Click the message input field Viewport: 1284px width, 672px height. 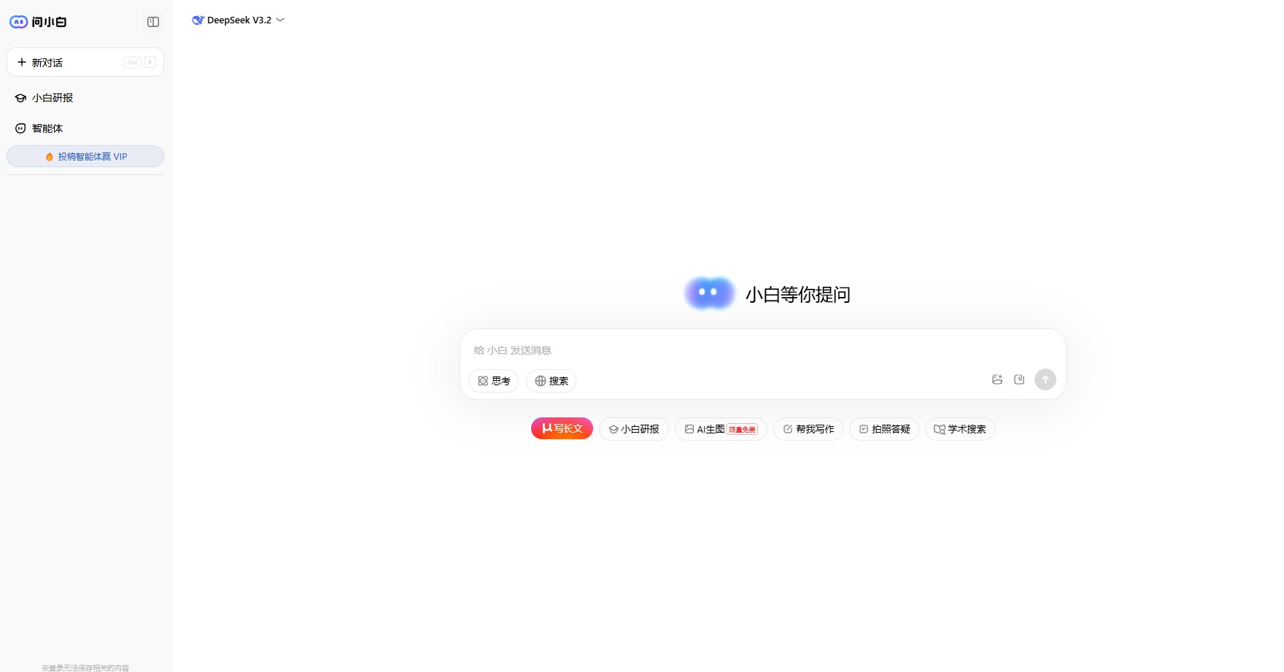tap(730, 350)
